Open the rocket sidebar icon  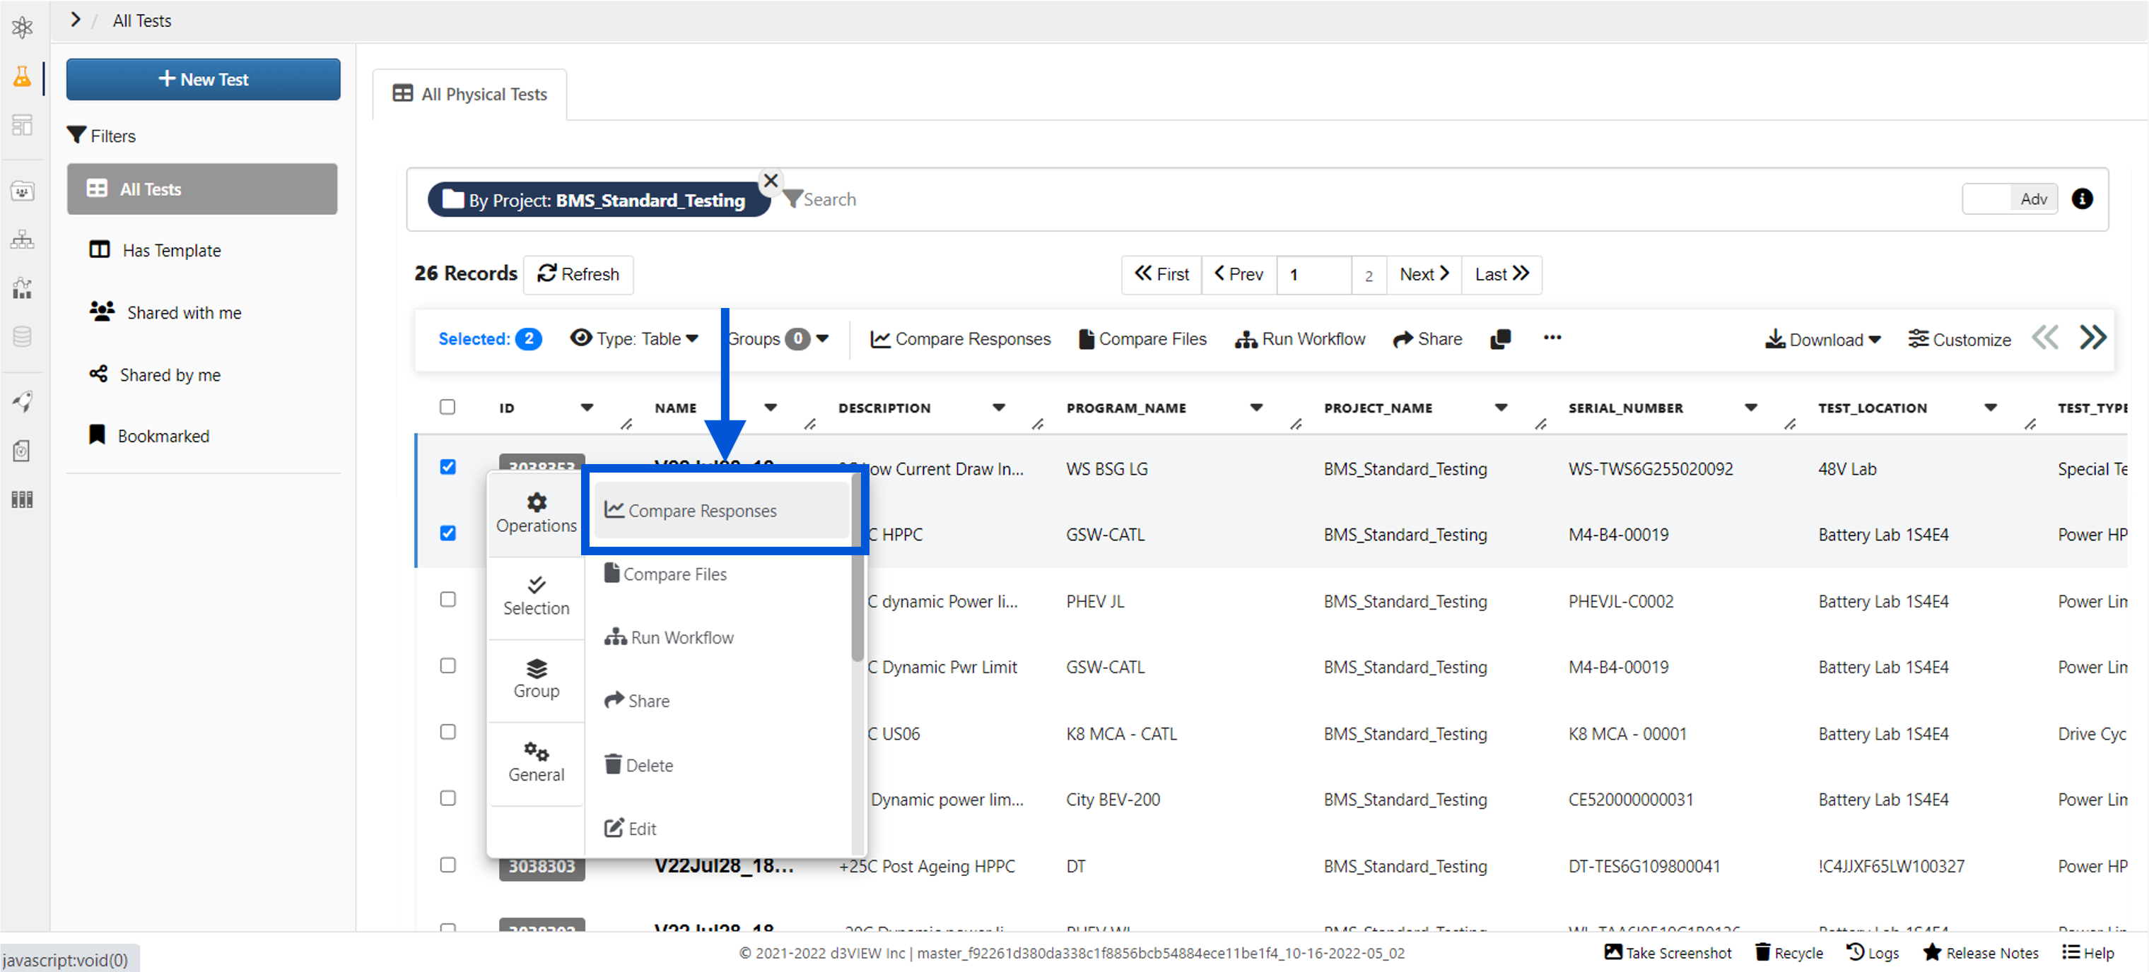[23, 401]
